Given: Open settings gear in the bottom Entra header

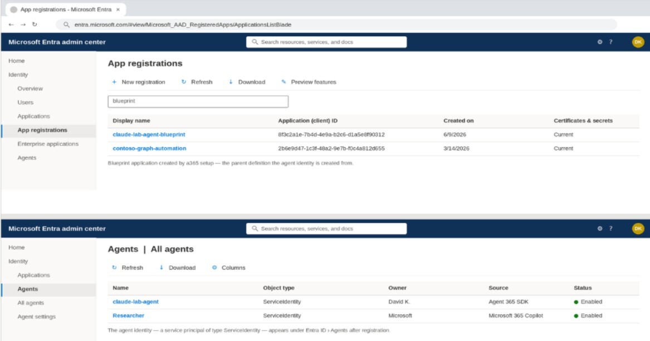Looking at the screenshot, I should 599,228.
